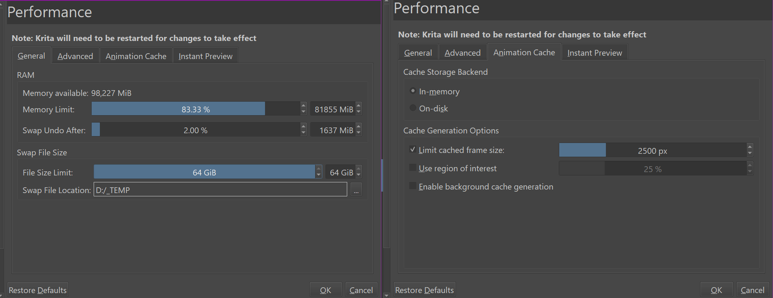Increase Memory Limit percentage with up arrow

click(303, 106)
